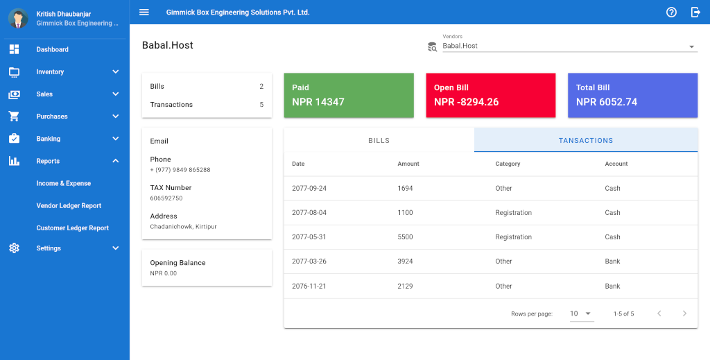Click the Reports bar chart icon

(14, 161)
